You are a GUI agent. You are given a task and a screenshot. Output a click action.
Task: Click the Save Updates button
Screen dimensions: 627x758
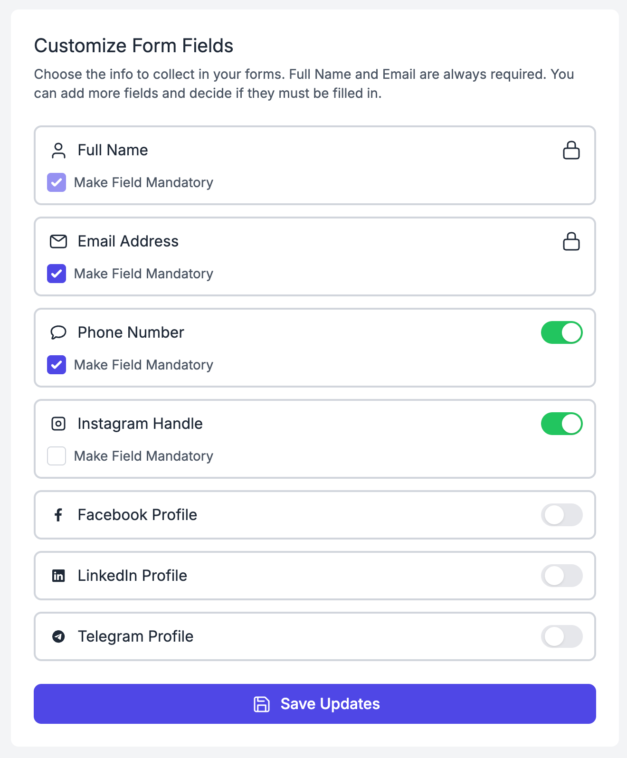pos(315,704)
